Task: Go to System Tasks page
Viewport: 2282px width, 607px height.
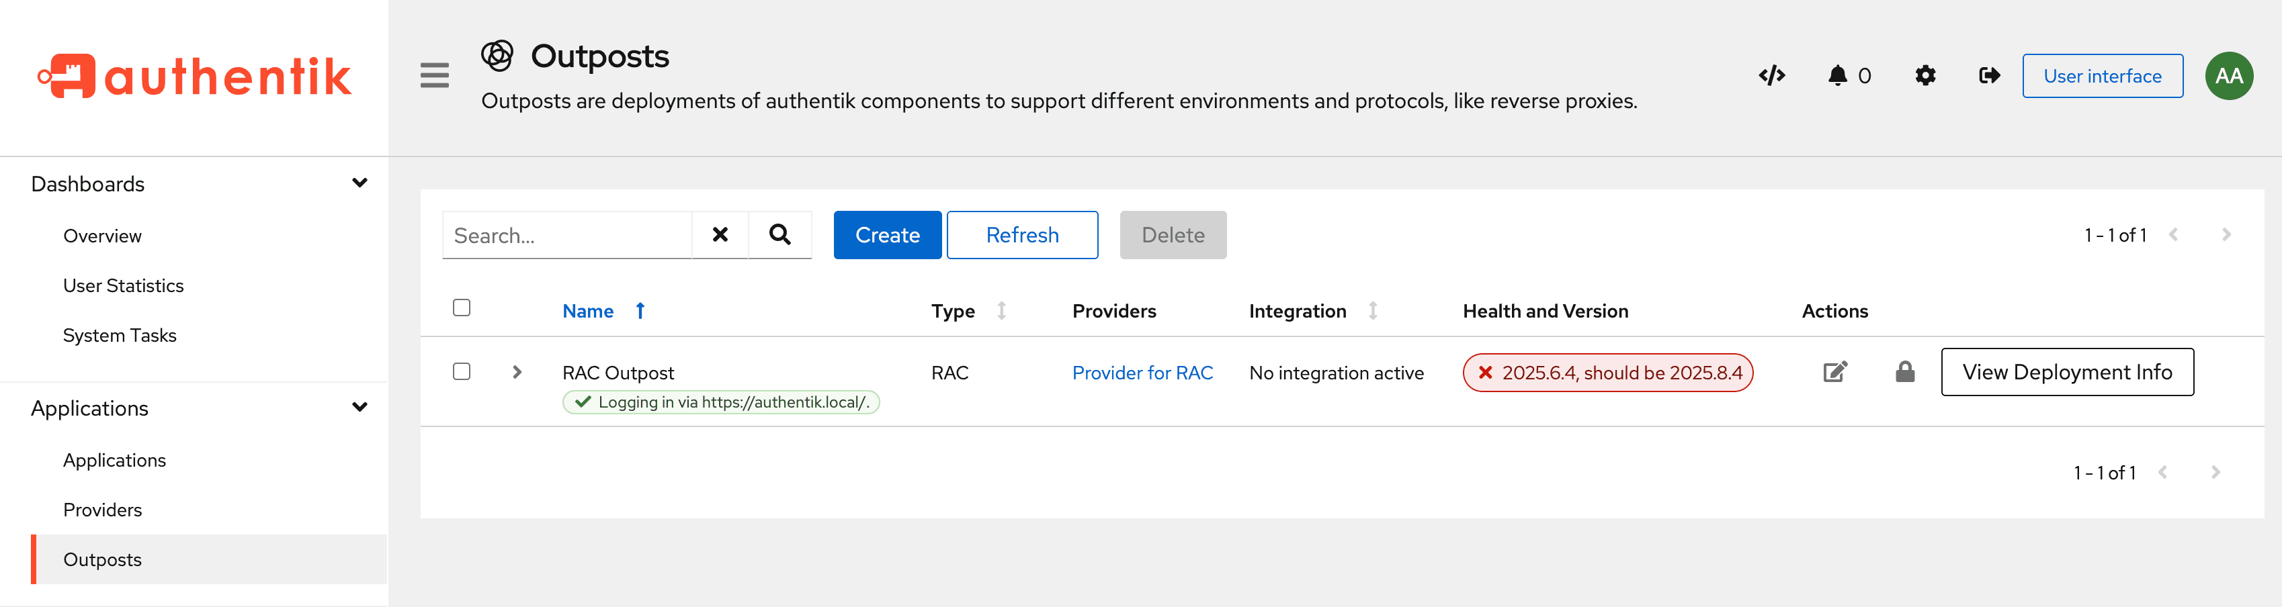Action: (120, 335)
